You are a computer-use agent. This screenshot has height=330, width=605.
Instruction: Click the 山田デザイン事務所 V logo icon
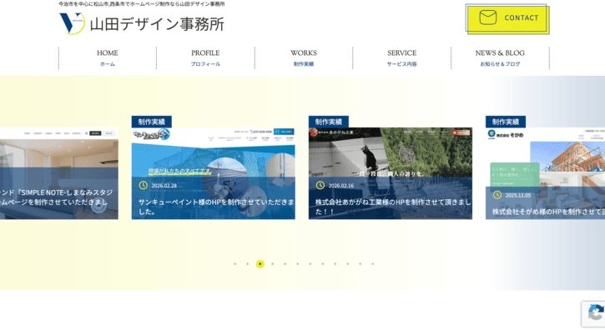[72, 23]
